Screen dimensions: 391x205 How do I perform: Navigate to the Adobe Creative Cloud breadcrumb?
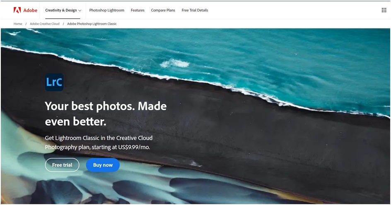[x=45, y=24]
